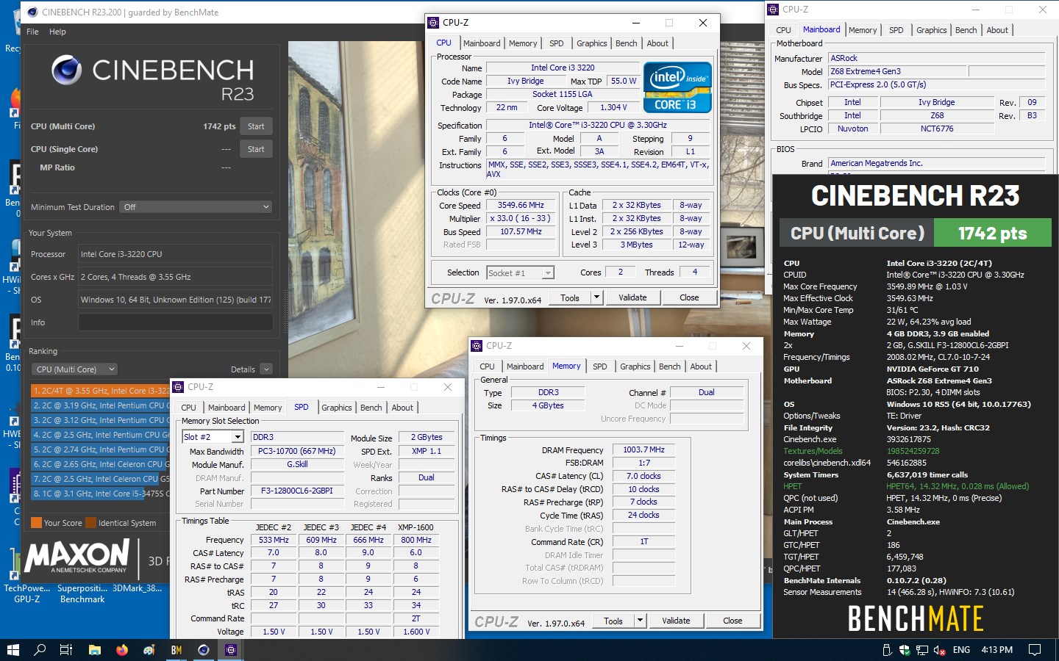The image size is (1059, 661).
Task: Select BenchMate BM taskbar icon
Action: tap(176, 650)
